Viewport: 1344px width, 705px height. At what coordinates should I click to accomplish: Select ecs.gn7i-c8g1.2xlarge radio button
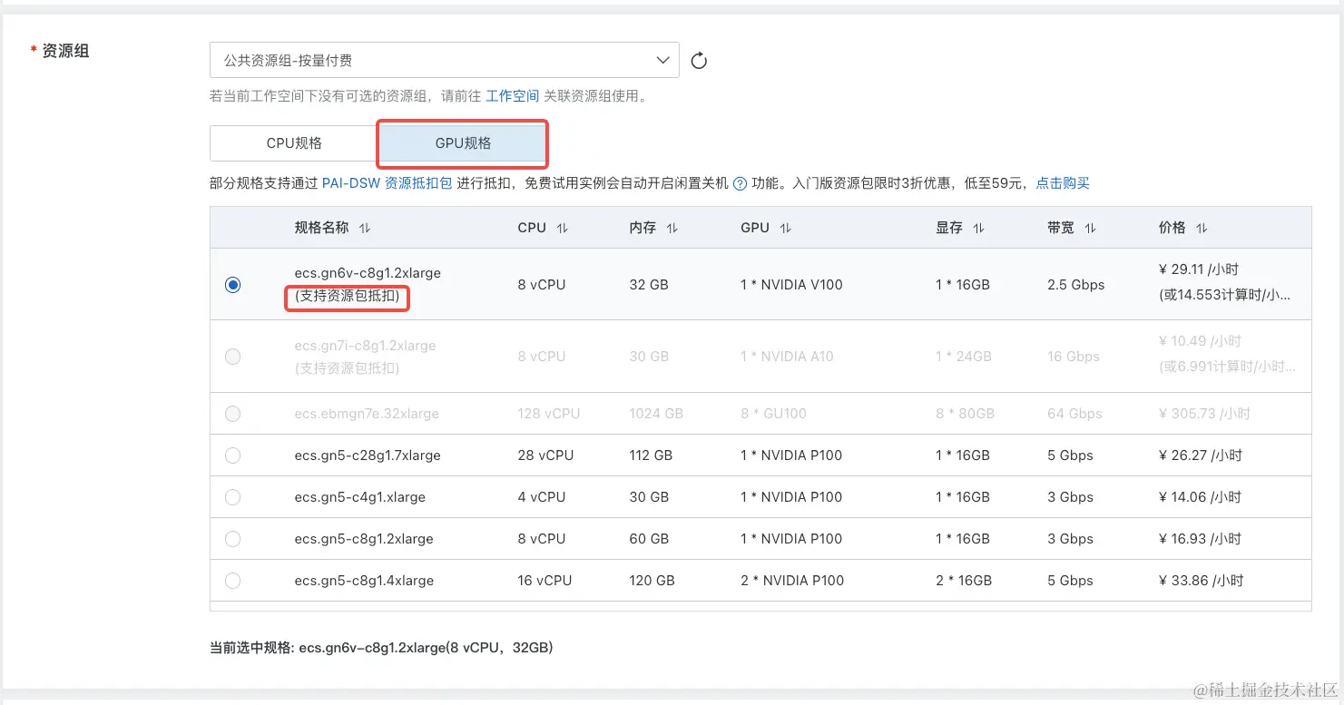[x=233, y=357]
